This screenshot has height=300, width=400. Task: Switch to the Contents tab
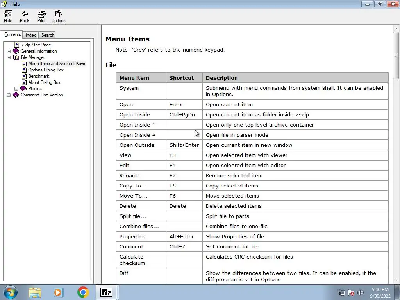tap(12, 34)
